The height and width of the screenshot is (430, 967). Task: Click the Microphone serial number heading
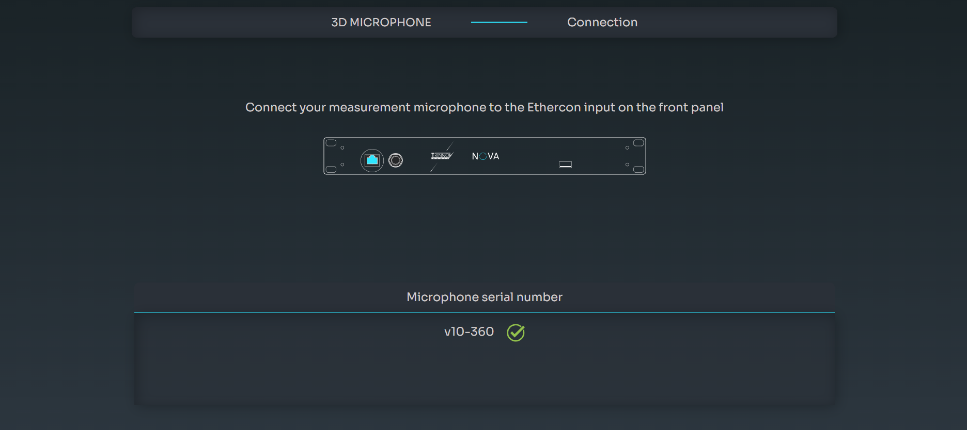[x=484, y=297]
